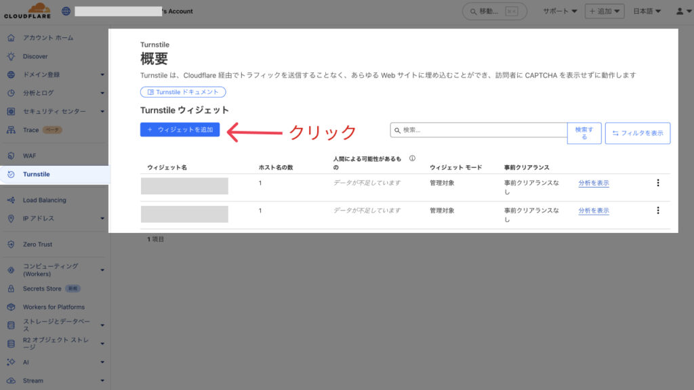Image resolution: width=694 pixels, height=390 pixels.
Task: Click the ウィジェット名 column header
Action: click(167, 168)
